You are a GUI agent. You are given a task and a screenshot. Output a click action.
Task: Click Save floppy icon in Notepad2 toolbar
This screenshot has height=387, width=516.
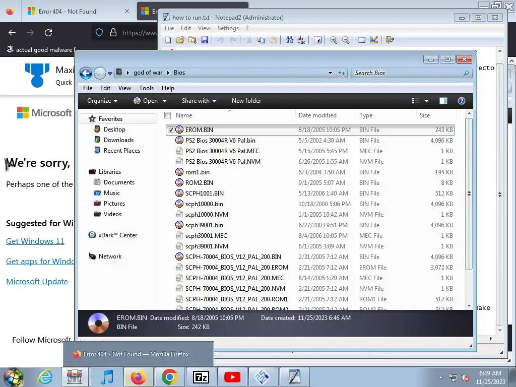point(205,40)
